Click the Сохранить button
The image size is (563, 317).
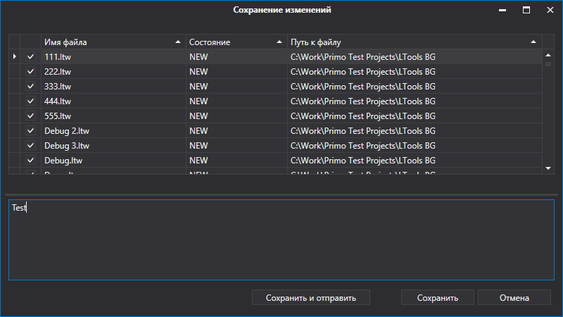437,298
